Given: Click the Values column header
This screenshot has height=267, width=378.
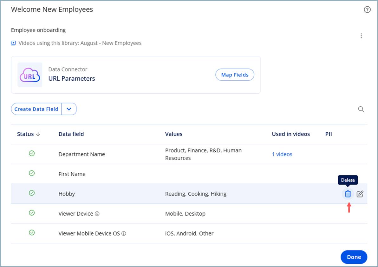Looking at the screenshot, I should coord(173,134).
